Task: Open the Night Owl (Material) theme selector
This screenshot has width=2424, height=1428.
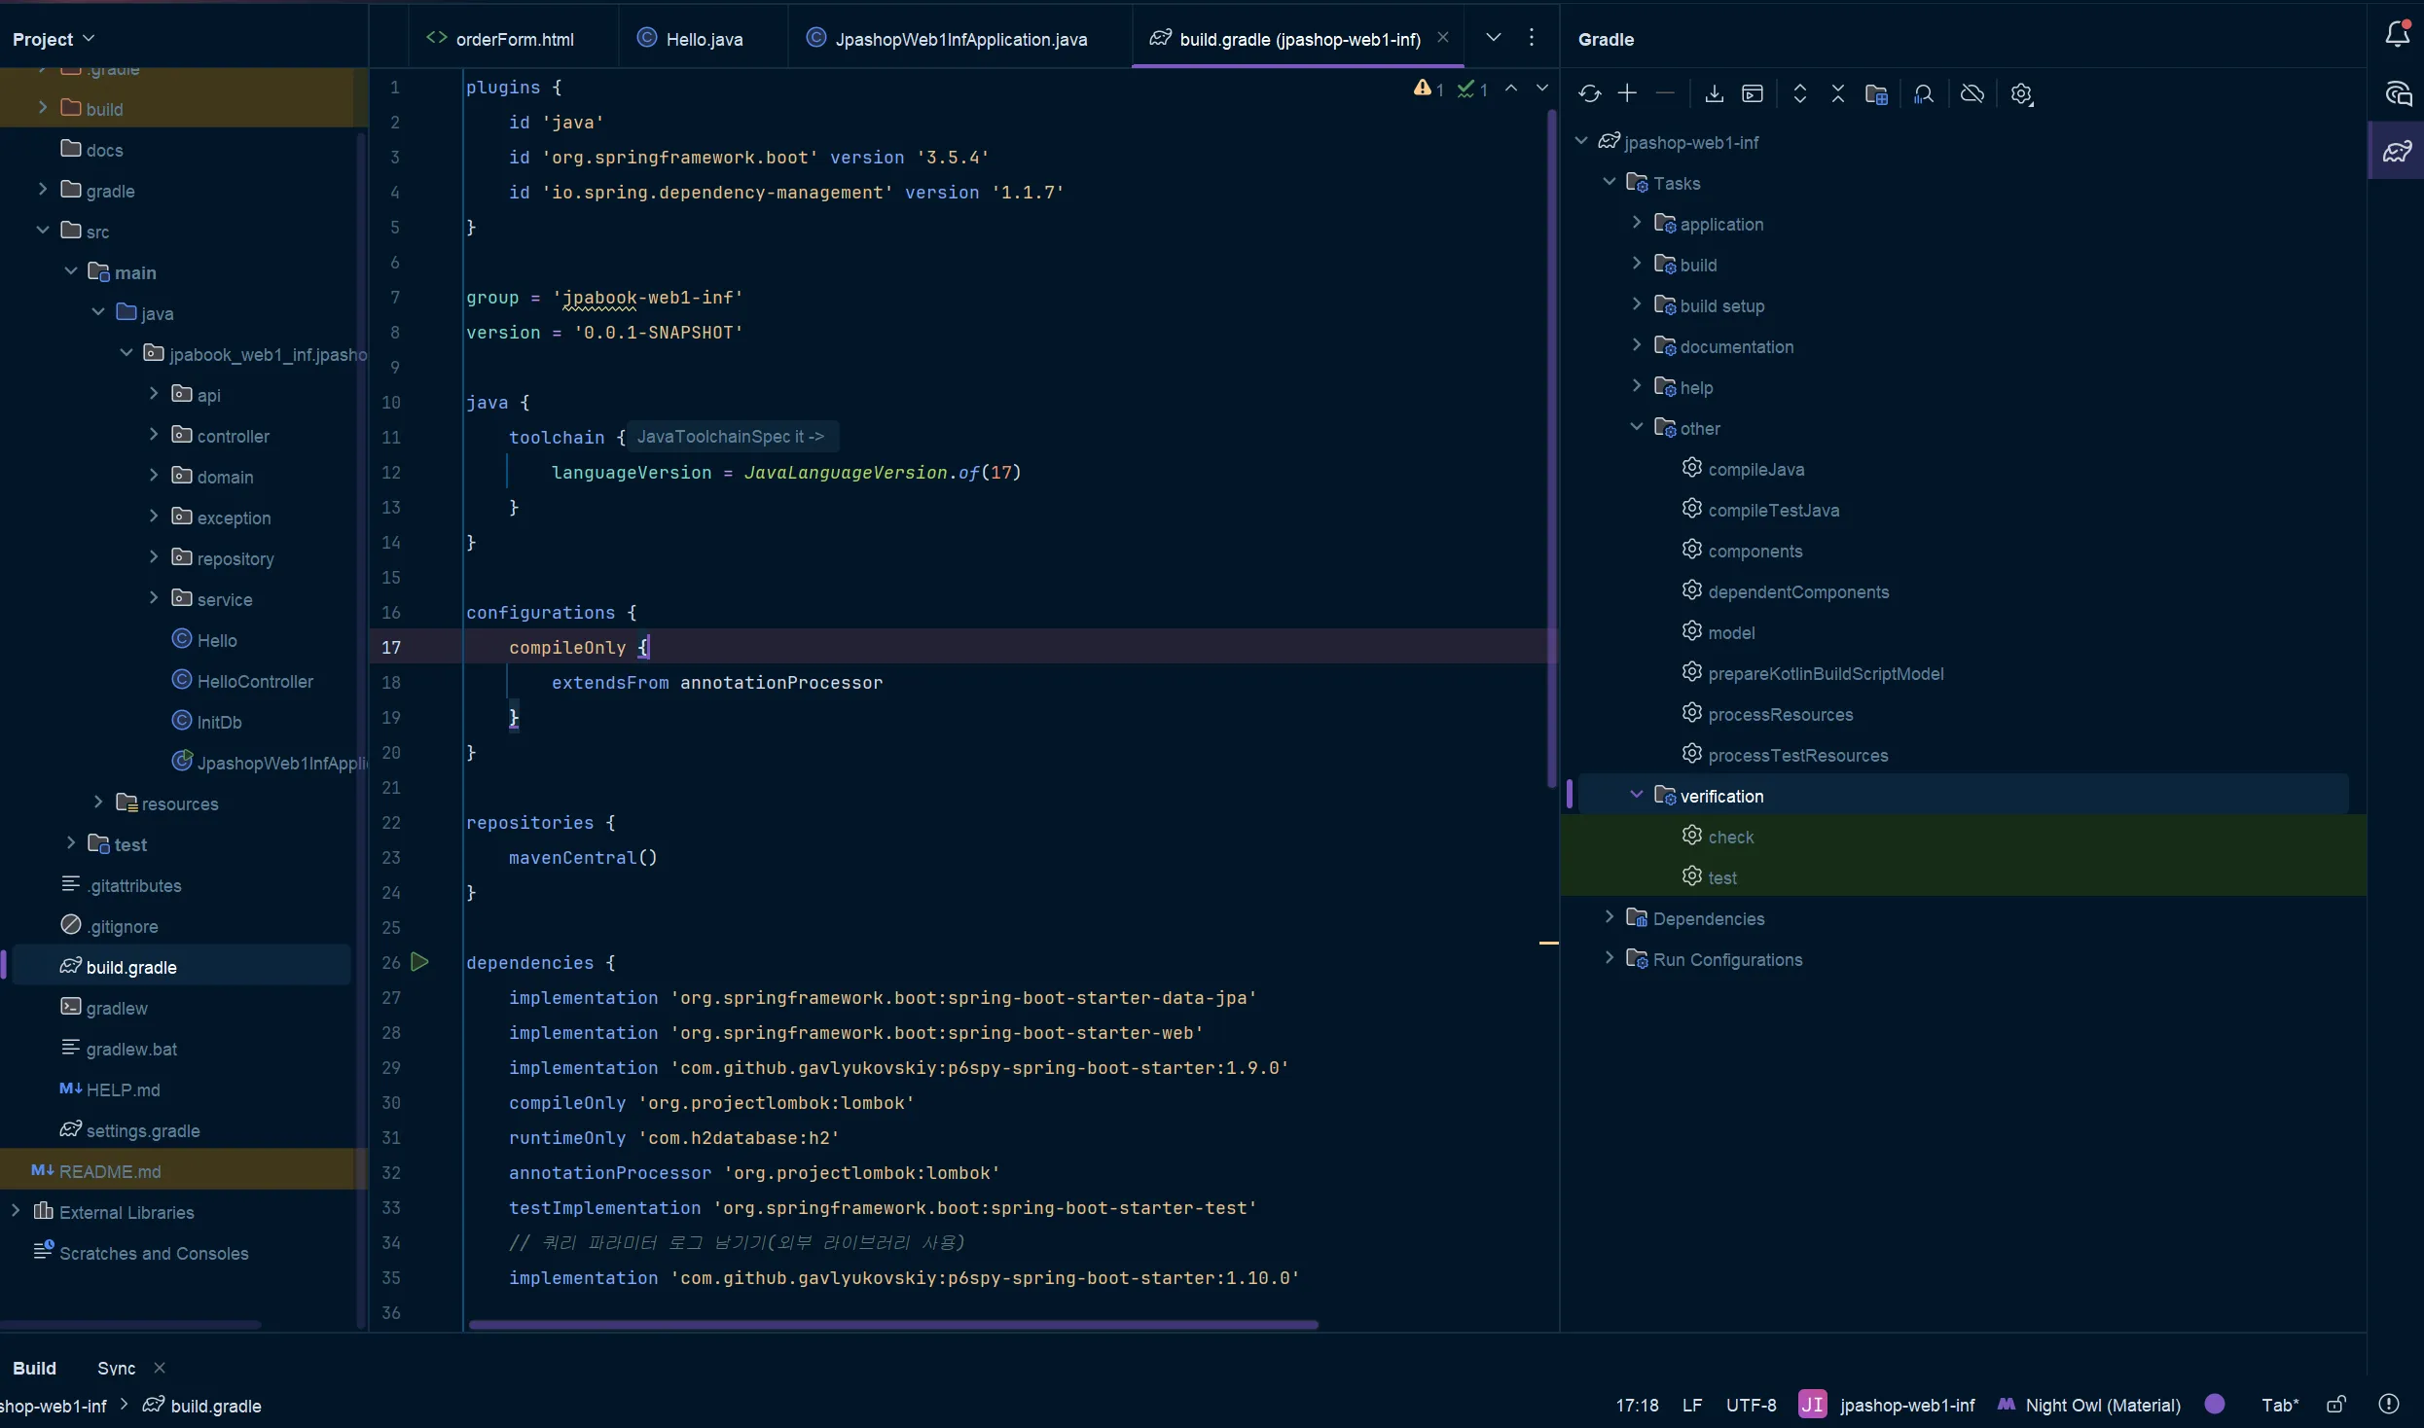Action: pyautogui.click(x=2102, y=1405)
